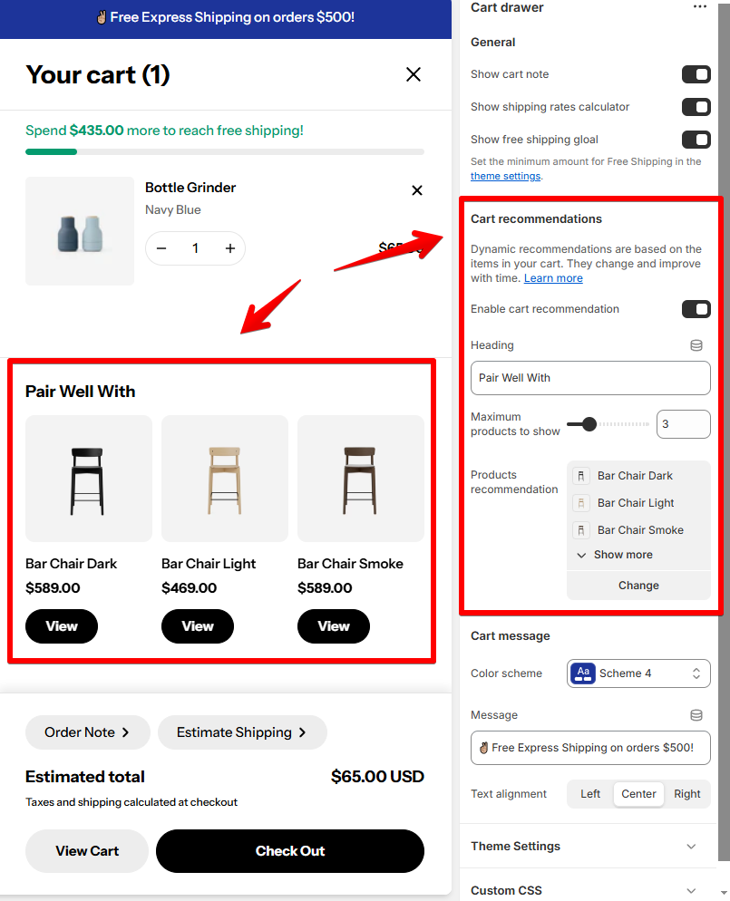Open the Cart drawer three-dot menu
The height and width of the screenshot is (901, 730).
699,7
